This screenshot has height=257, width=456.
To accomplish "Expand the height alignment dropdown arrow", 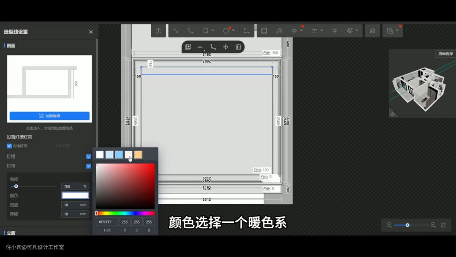I will (x=322, y=30).
